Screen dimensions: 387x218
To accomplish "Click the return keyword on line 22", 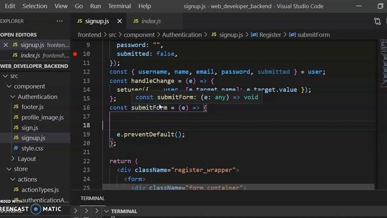I will (120, 161).
